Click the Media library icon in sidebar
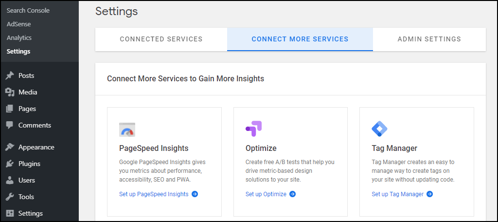This screenshot has width=498, height=222. pyautogui.click(x=10, y=92)
